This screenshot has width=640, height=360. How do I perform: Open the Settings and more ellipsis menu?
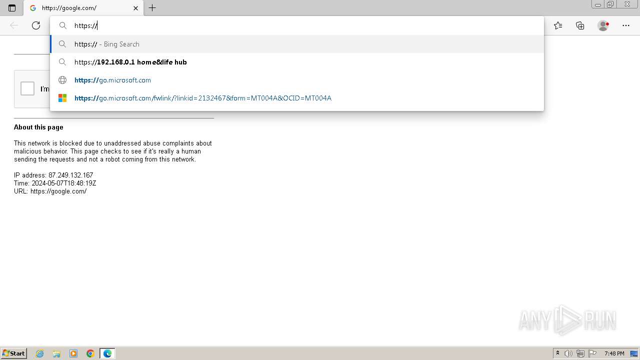tap(626, 25)
